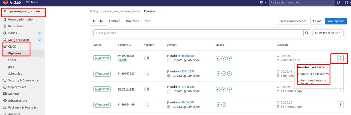The width and height of the screenshot is (351, 115).
Task: Expand the third stage icon of pipeline #439968335
Action: coord(229,58)
